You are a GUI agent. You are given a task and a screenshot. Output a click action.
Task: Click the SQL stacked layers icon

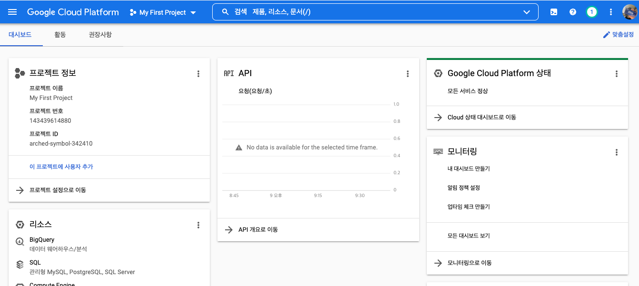(x=20, y=264)
